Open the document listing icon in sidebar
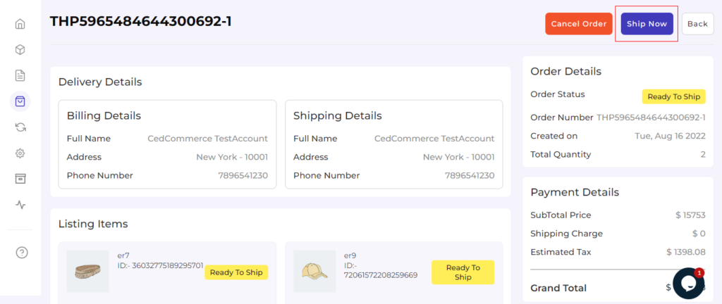The width and height of the screenshot is (722, 304). pos(20,75)
